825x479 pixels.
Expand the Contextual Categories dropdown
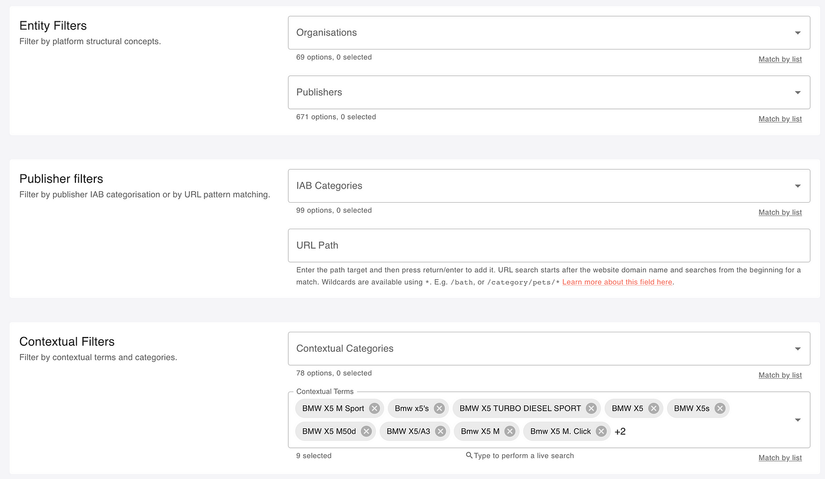[549, 348]
